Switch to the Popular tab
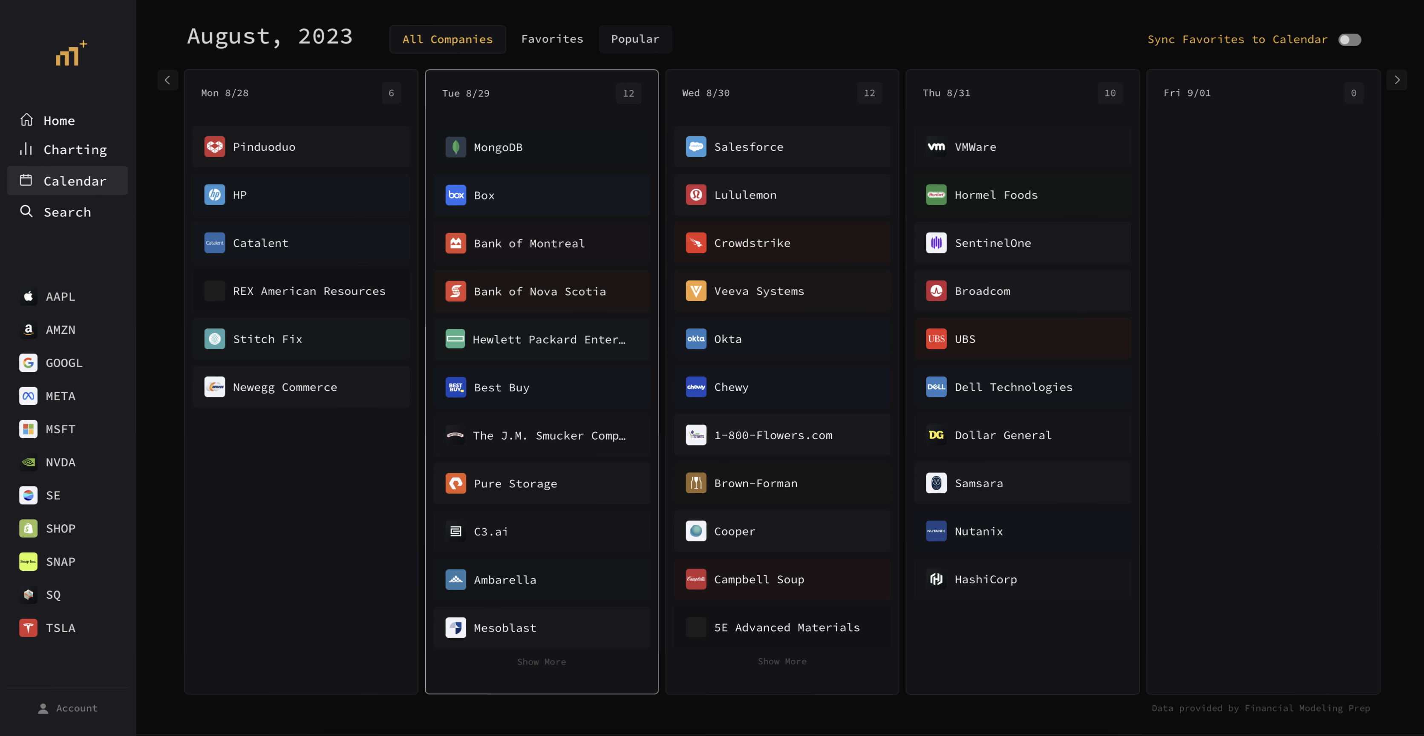1424x736 pixels. [634, 39]
